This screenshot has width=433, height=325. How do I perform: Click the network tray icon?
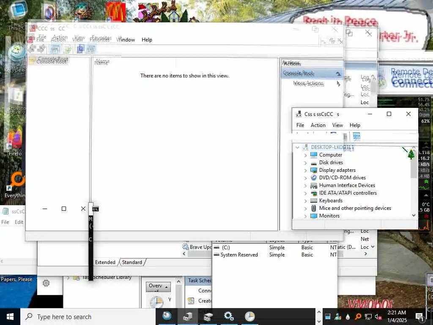(x=368, y=317)
